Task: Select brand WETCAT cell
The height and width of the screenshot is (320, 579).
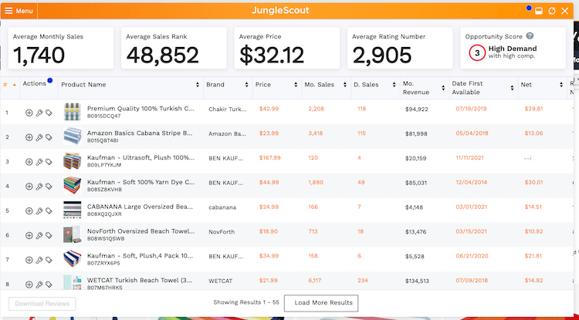Action: coord(221,281)
